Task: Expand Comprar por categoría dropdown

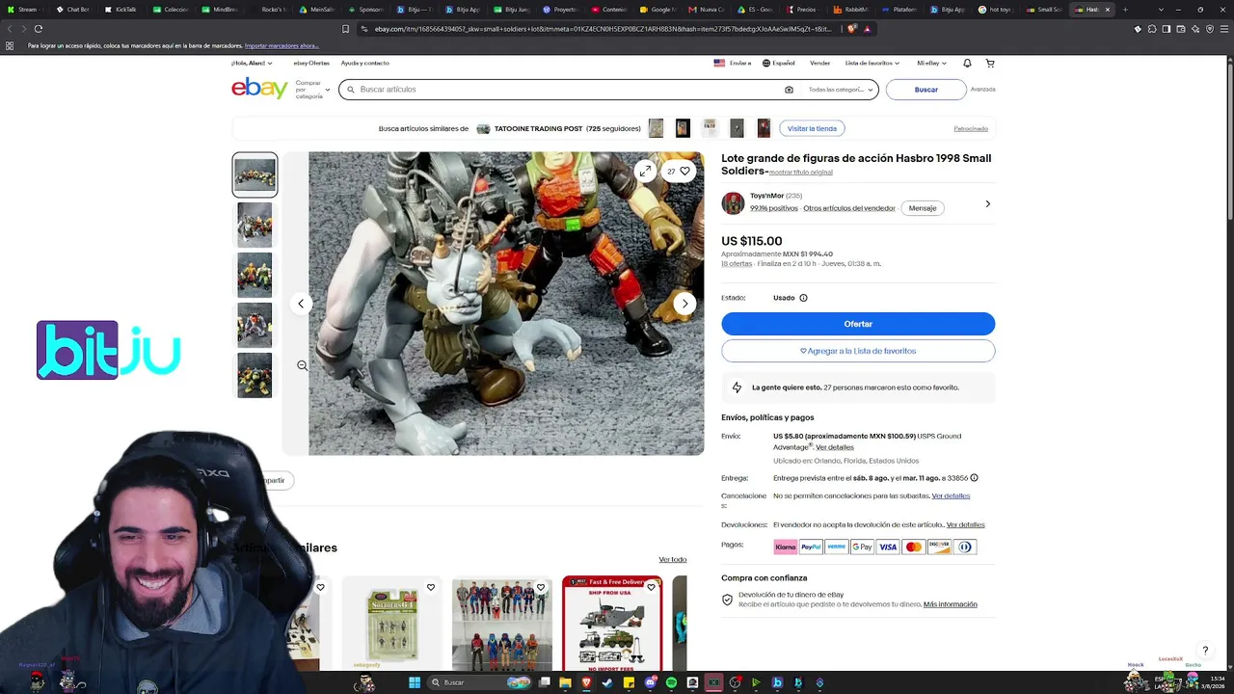Action: pyautogui.click(x=312, y=90)
